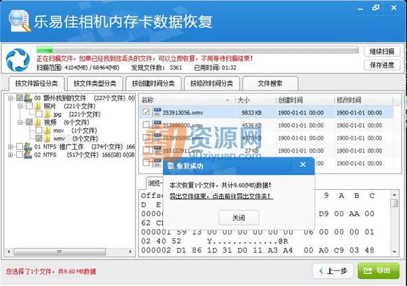Close the 恢复成功 dialog with X
This screenshot has height=286, width=407.
pyautogui.click(x=303, y=165)
